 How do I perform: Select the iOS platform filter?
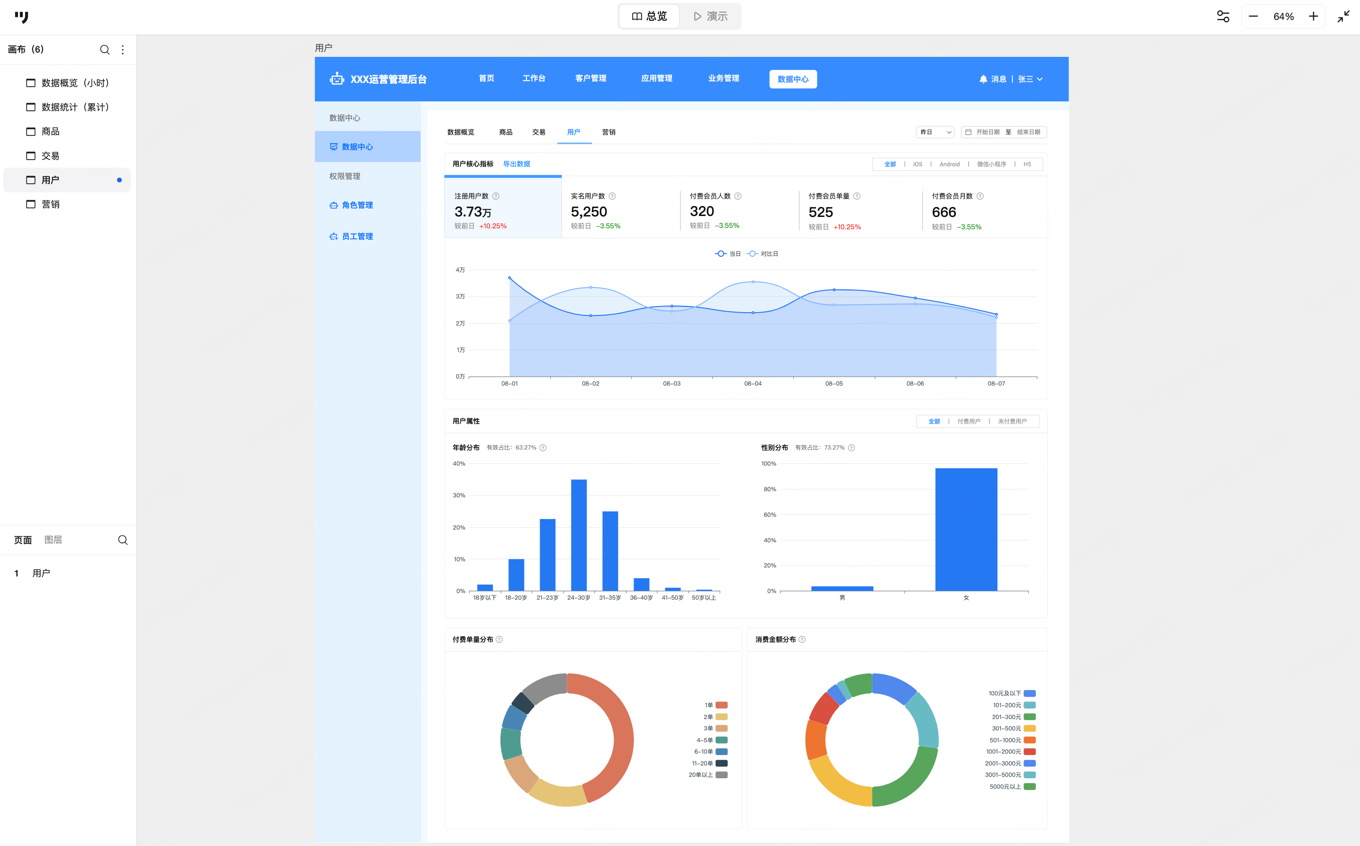[917, 164]
